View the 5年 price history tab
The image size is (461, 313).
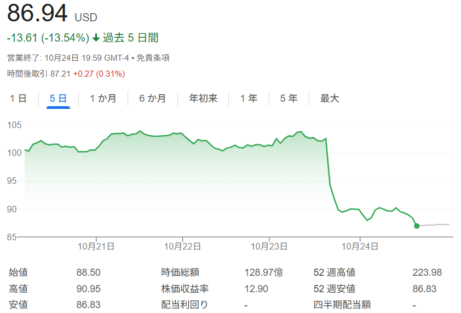pyautogui.click(x=289, y=98)
